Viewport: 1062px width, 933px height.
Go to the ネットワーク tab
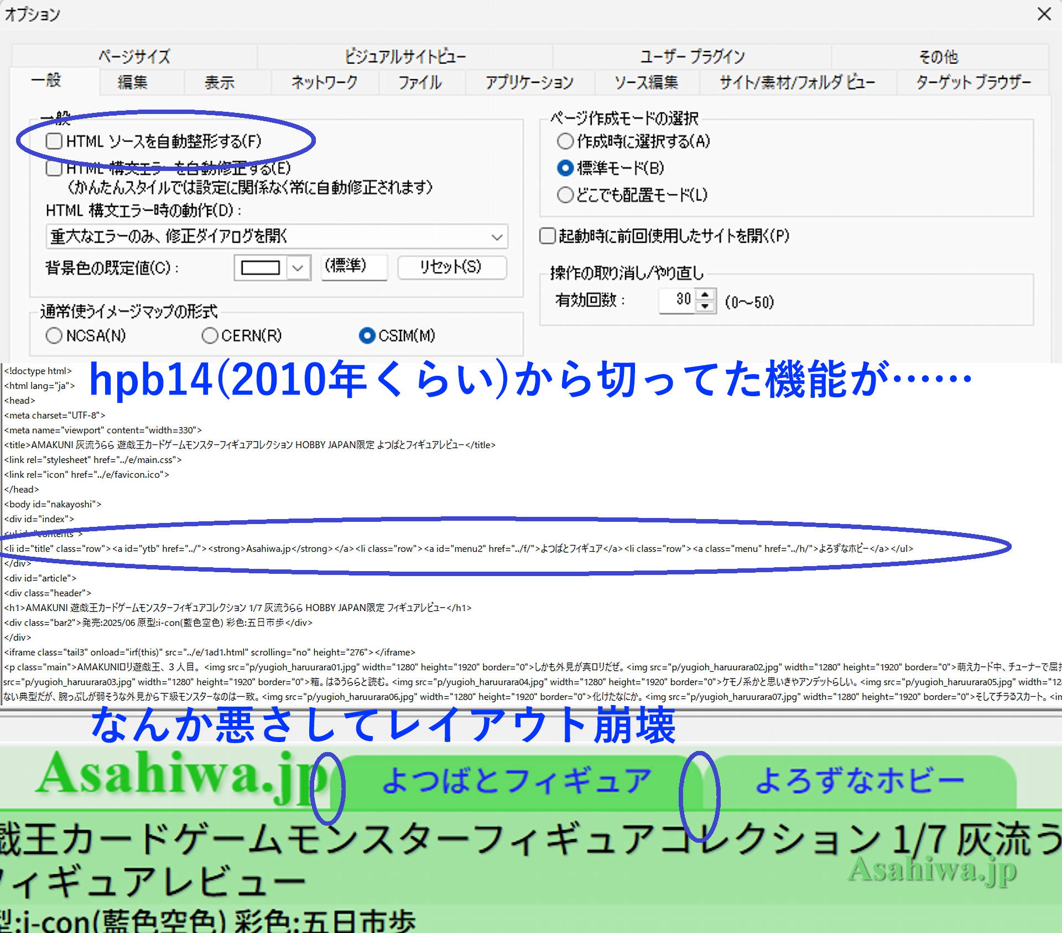325,82
